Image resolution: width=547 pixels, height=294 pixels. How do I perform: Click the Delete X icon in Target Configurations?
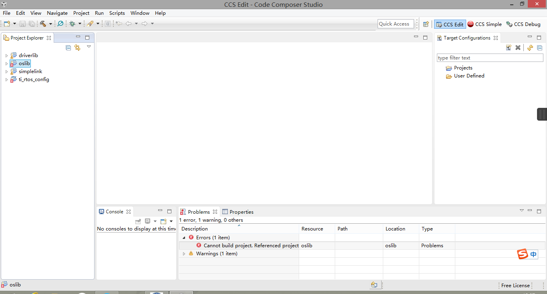point(518,48)
